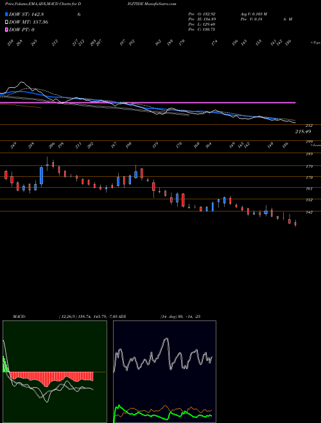This screenshot has height=423, width=321.
Task: Click the MACD: panel label
Action: [x=19, y=317]
